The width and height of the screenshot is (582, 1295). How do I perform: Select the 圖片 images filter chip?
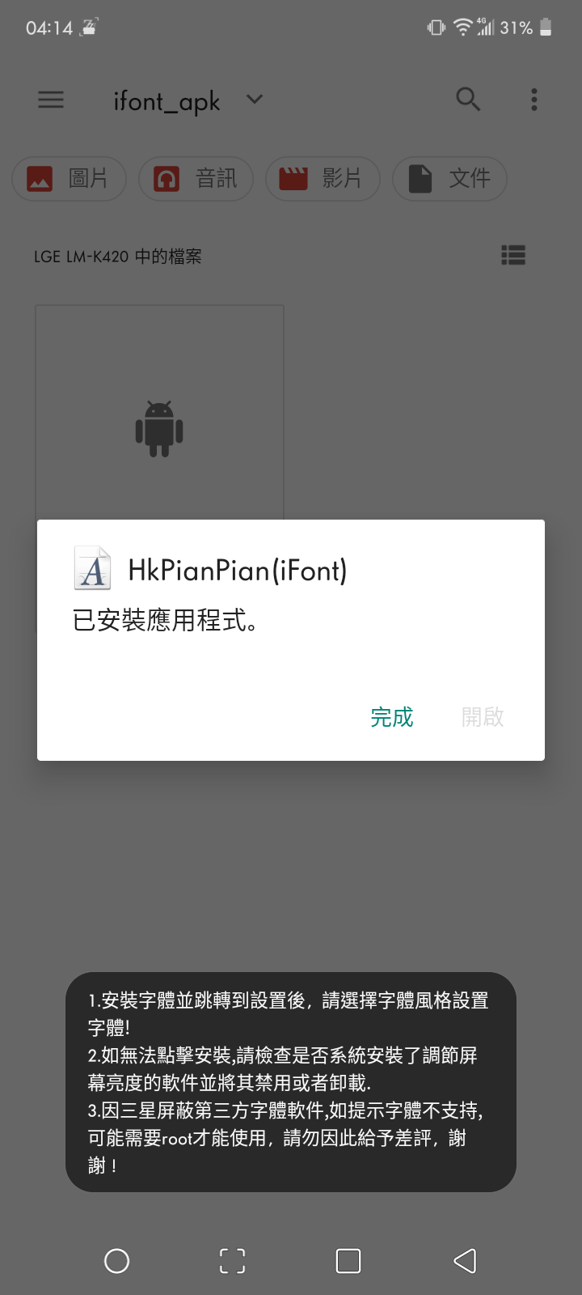(70, 178)
